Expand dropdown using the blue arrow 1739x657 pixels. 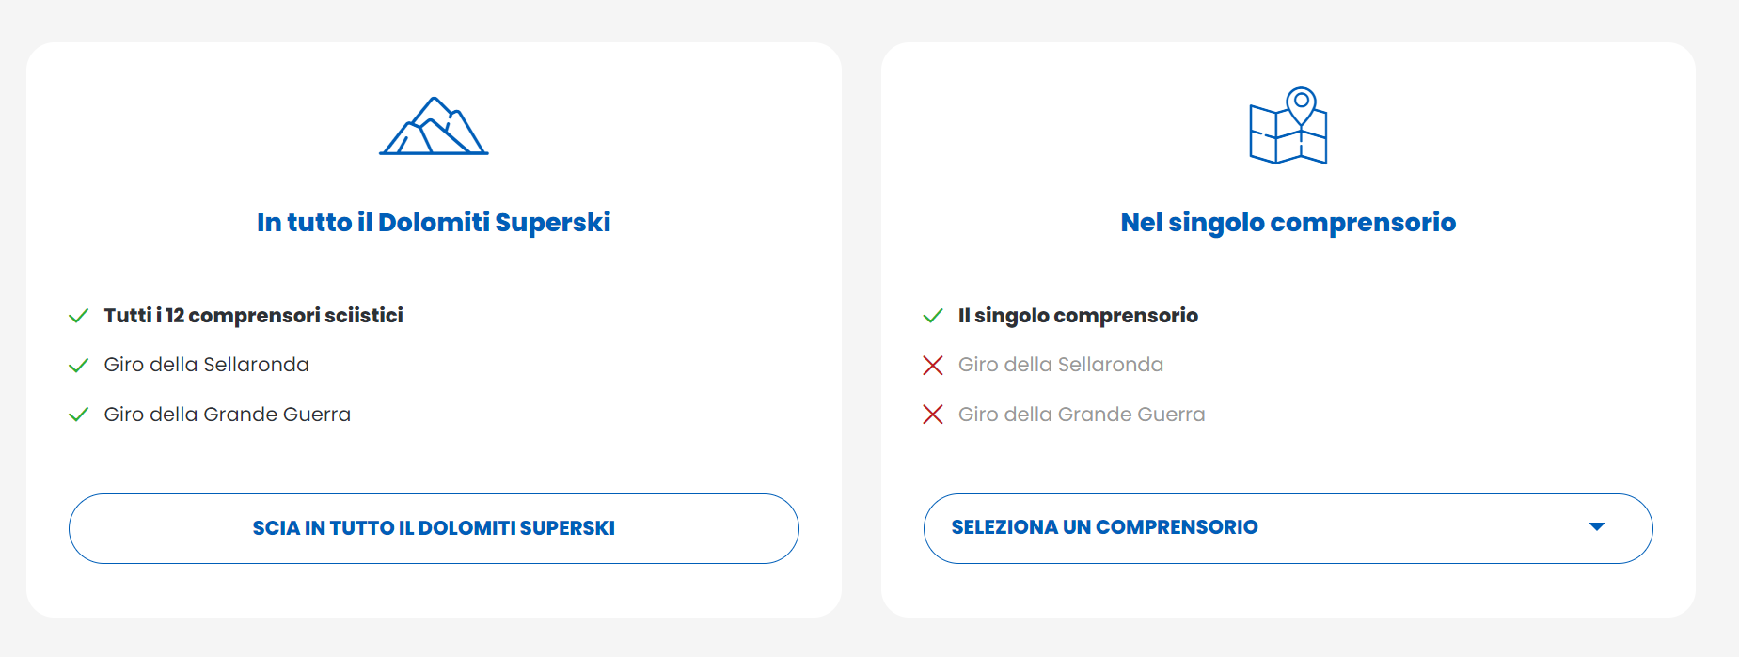point(1596,527)
